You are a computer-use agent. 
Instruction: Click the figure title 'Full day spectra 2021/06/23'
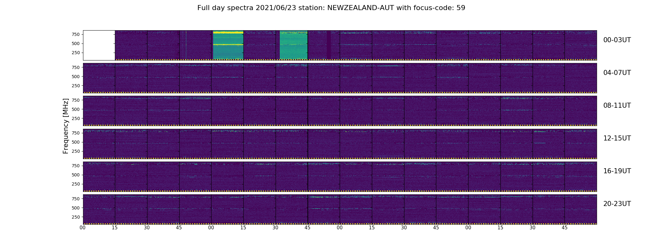pos(247,8)
